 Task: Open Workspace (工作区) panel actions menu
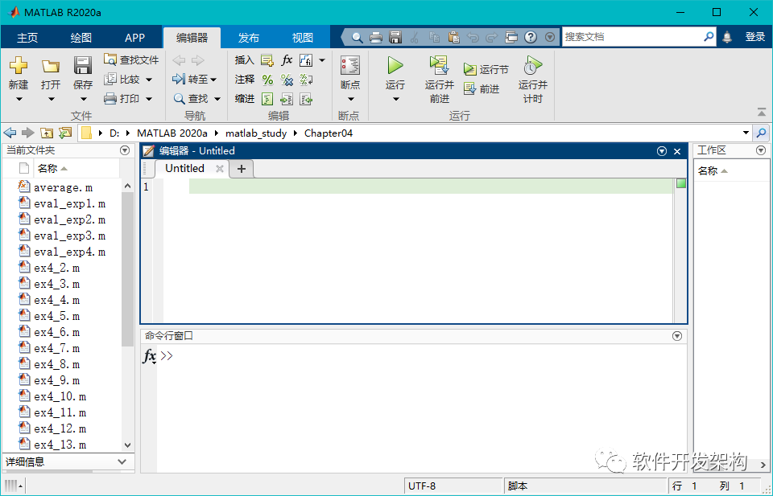tap(761, 150)
